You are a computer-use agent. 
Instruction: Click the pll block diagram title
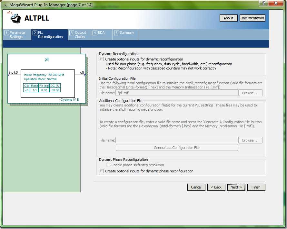(46, 60)
